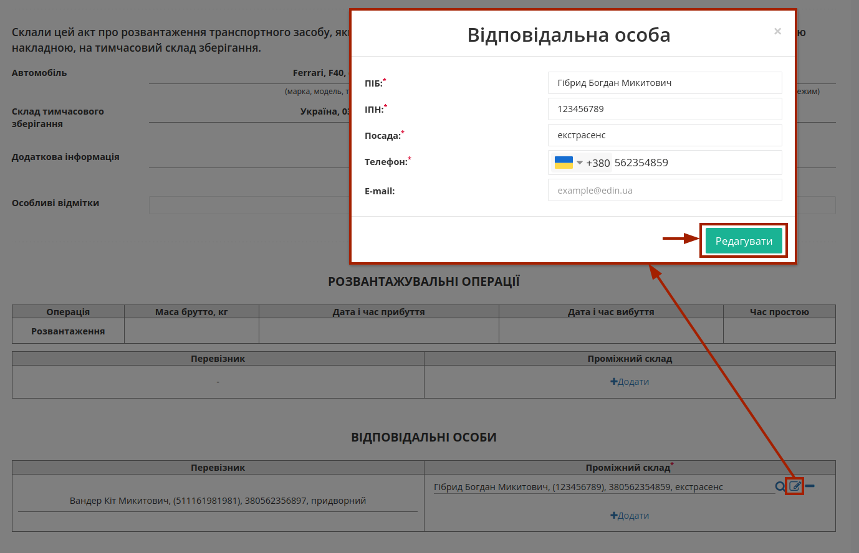This screenshot has width=859, height=553.
Task: Click the РОЗВАНТАЖУВАЛЬНІ ОПЕРАЦІЇ heading
Action: pyautogui.click(x=424, y=281)
